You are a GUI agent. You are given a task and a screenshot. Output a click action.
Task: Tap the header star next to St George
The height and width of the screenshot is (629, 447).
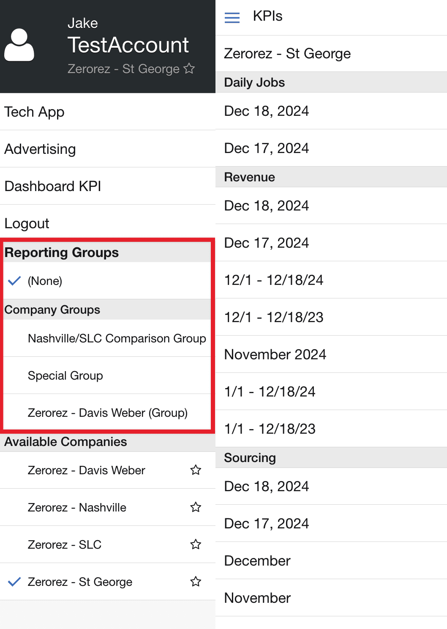(x=189, y=68)
